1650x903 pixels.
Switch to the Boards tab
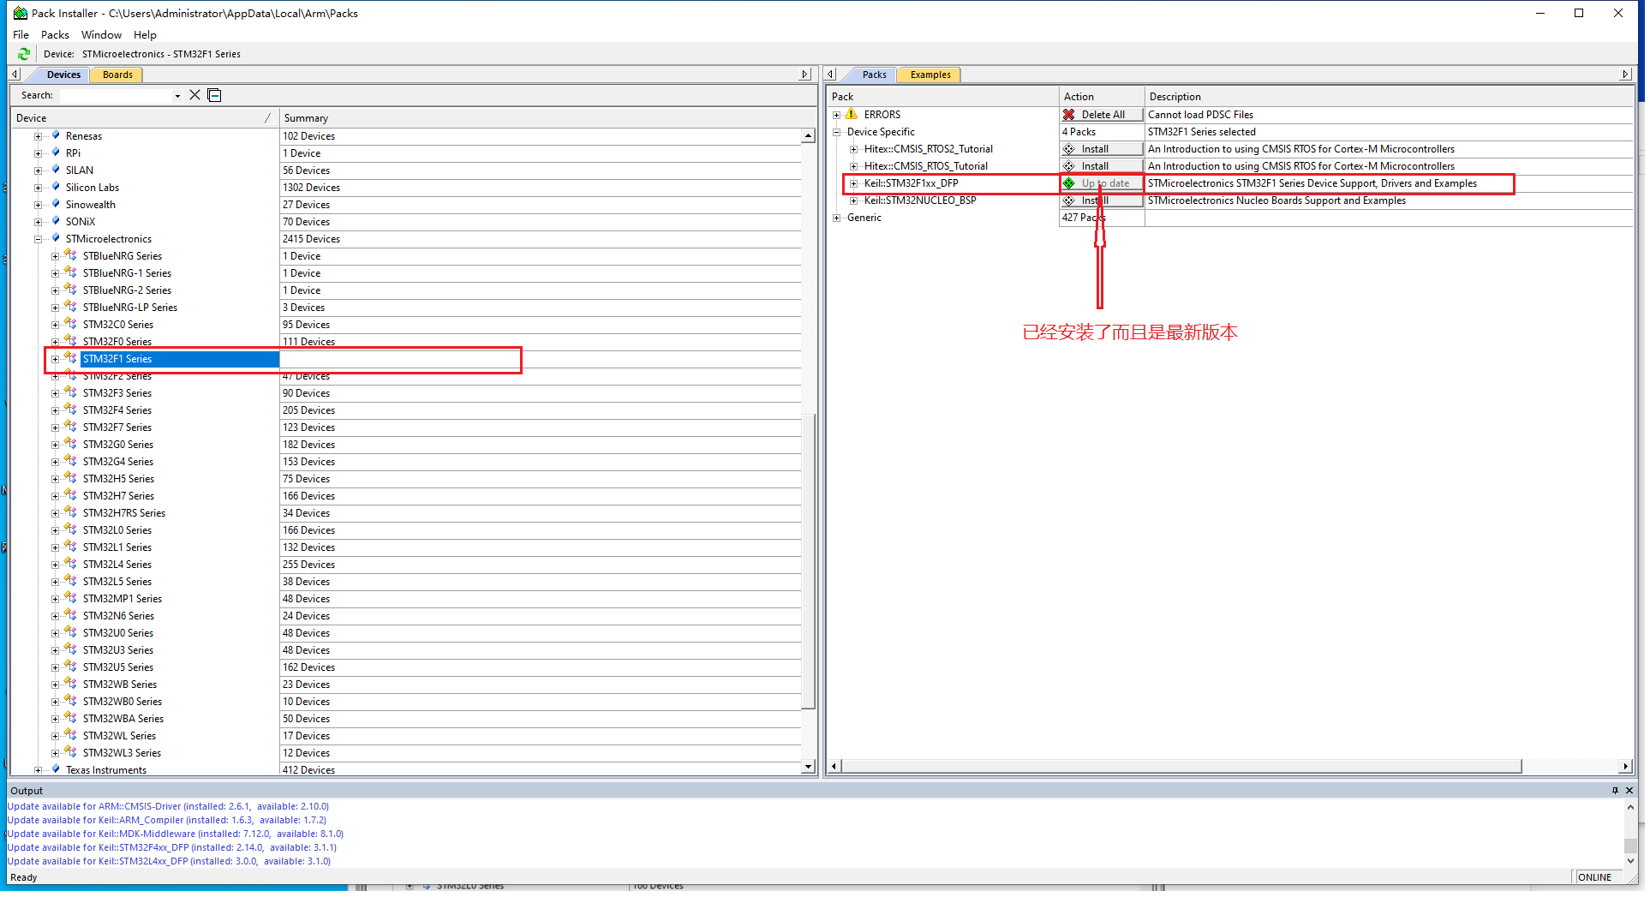(117, 75)
